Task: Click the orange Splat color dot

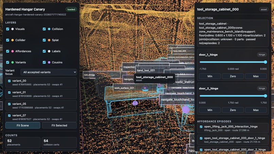Action: [49, 40]
